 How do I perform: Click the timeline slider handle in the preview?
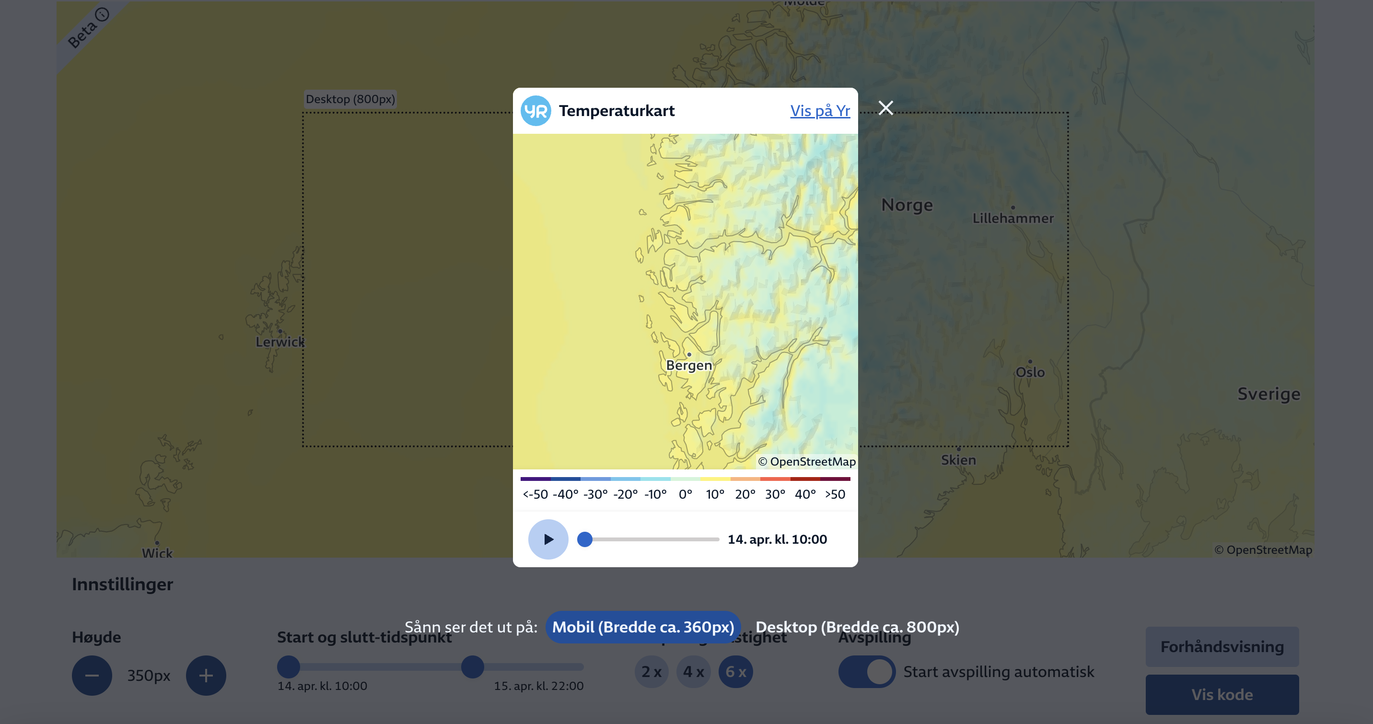tap(585, 539)
